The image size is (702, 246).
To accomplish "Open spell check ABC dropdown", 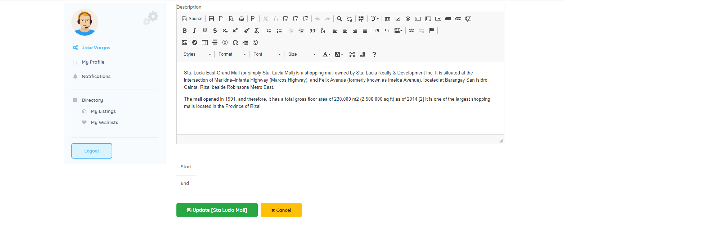I will coord(374,19).
